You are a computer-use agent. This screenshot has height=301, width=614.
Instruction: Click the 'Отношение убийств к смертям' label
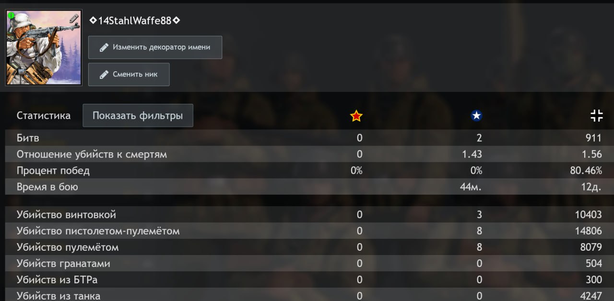pos(92,155)
